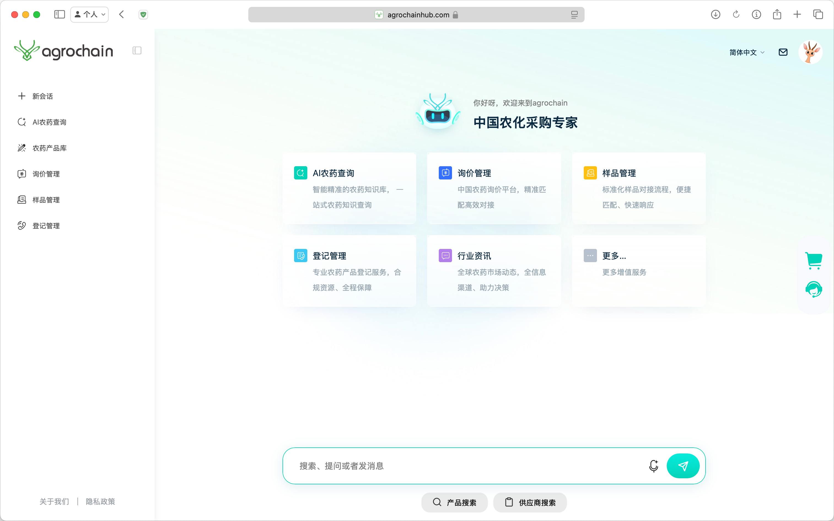Click the microphone voice input icon
Screen dimensions: 834x521
tap(653, 466)
